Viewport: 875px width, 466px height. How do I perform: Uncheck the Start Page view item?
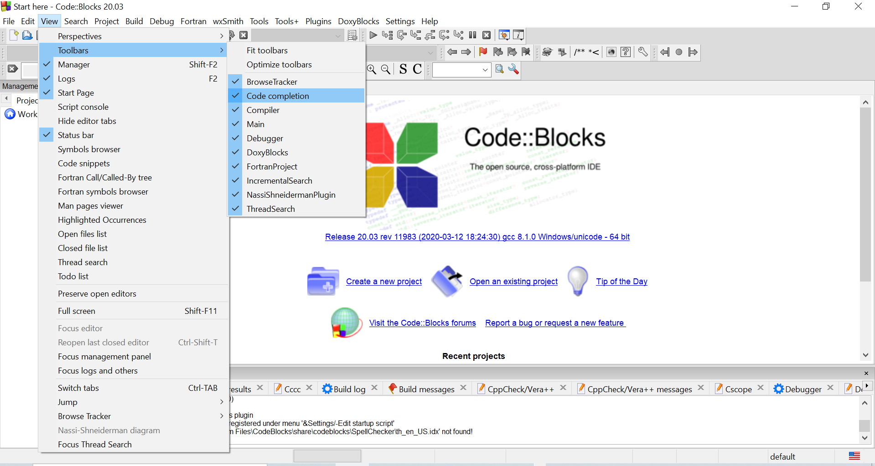click(134, 93)
